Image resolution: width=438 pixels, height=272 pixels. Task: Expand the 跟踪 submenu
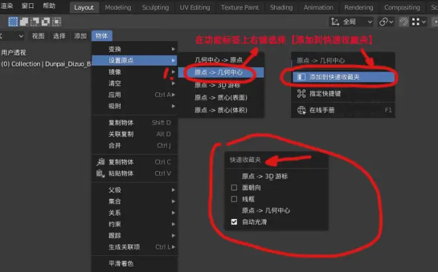[135, 236]
